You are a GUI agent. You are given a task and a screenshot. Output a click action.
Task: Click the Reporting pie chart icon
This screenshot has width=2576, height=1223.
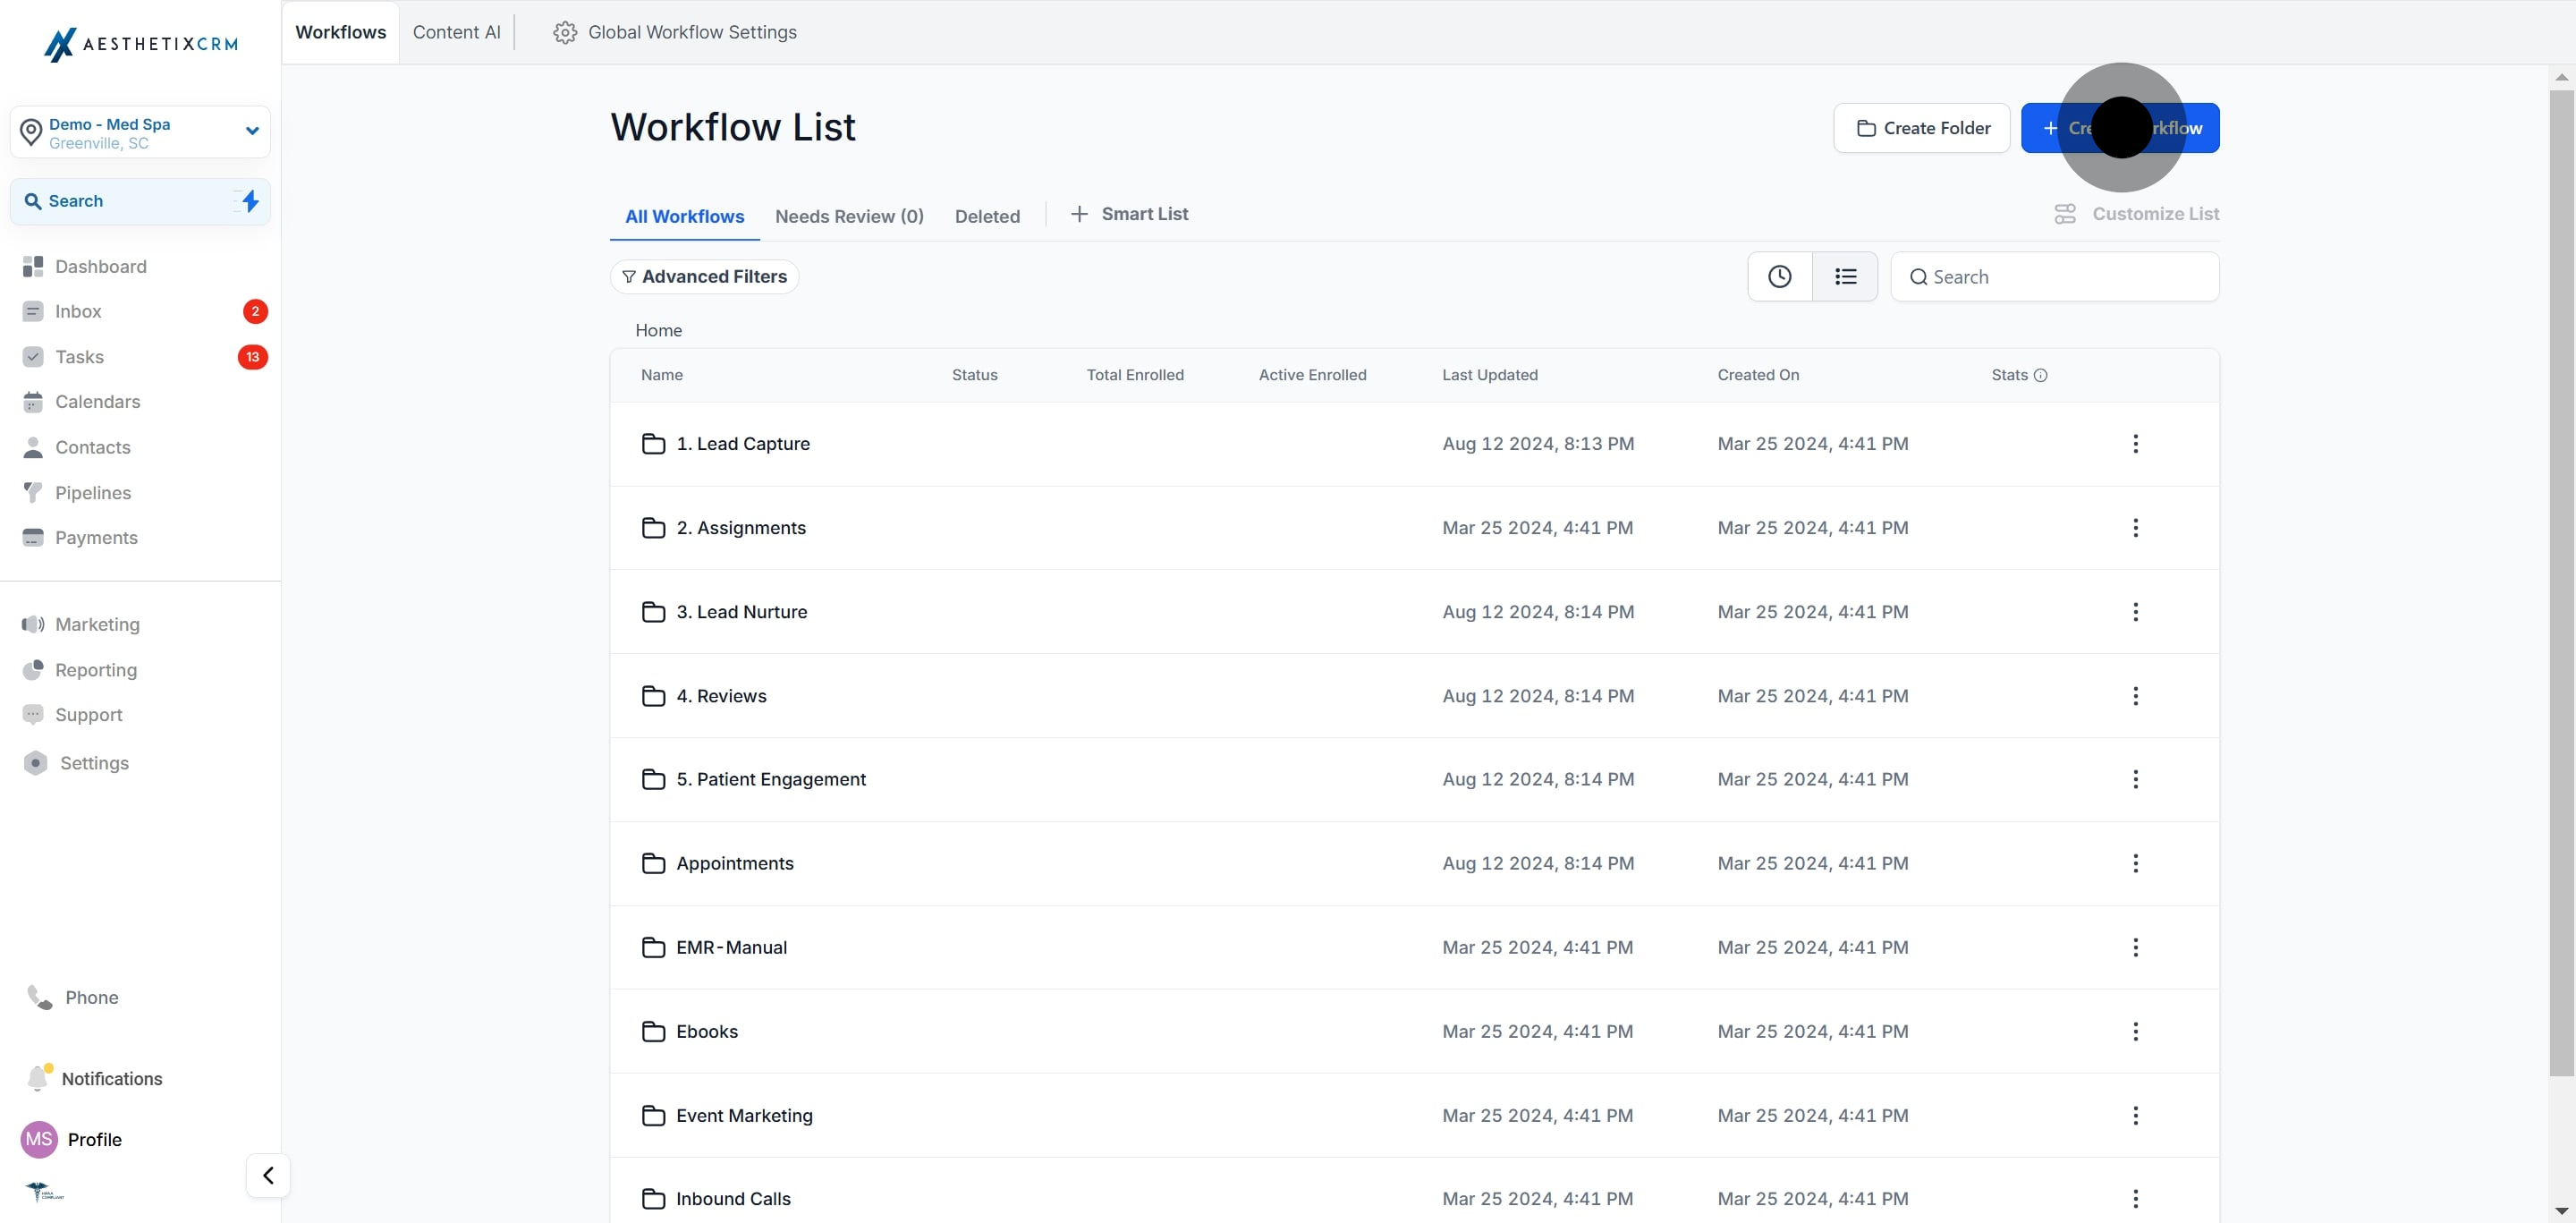pyautogui.click(x=33, y=669)
